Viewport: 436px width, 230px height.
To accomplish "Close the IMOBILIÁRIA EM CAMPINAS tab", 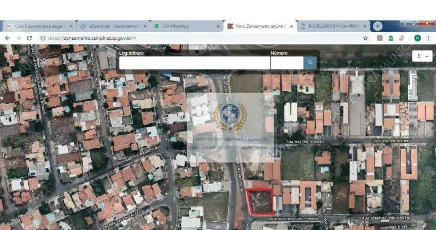I will click(365, 27).
